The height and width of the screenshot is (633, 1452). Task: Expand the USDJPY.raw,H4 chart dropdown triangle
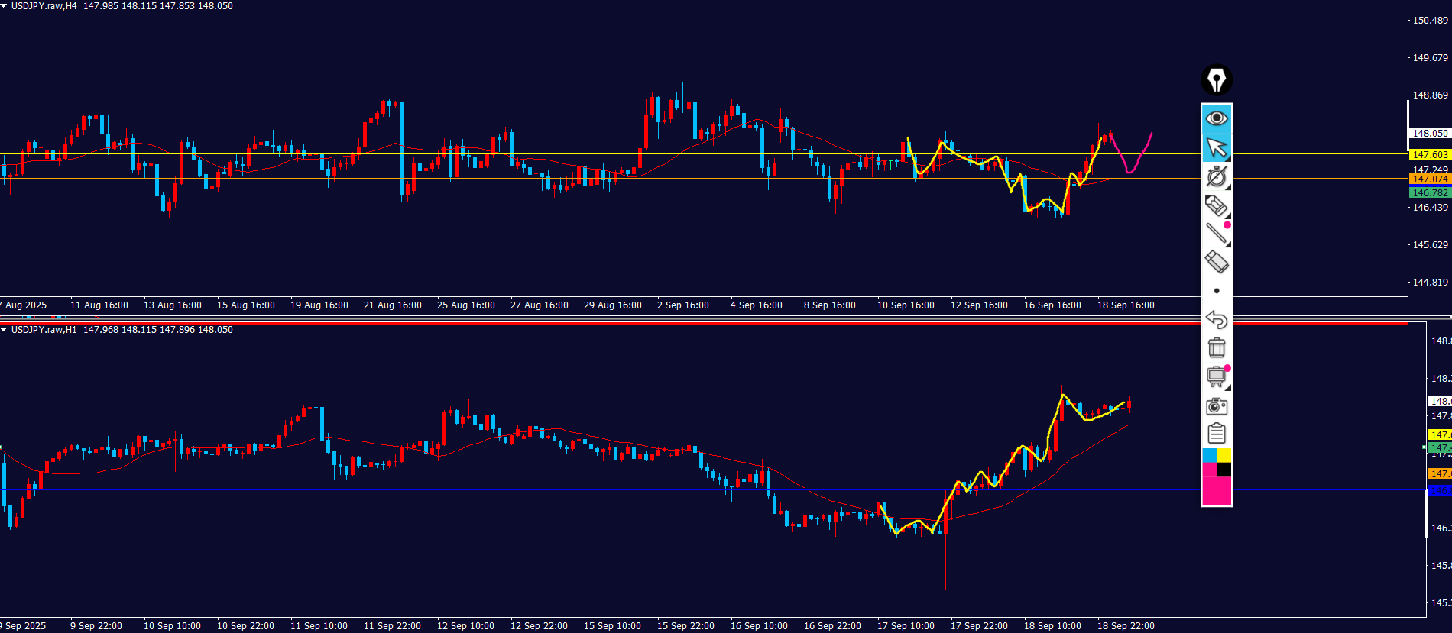tap(4, 6)
